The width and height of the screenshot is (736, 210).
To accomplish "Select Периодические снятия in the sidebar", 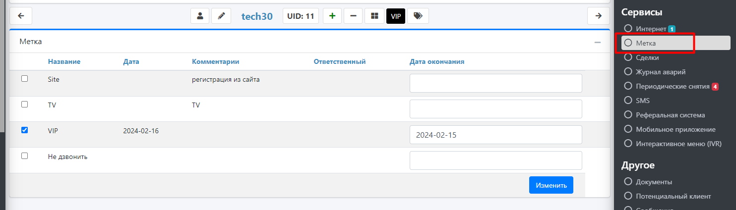I will [x=673, y=86].
